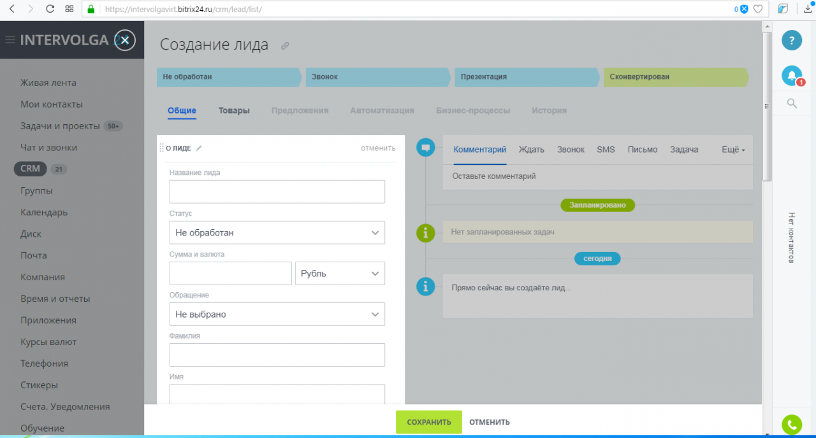816x438 pixels.
Task: Click the blue info icon by today entry
Action: [425, 286]
